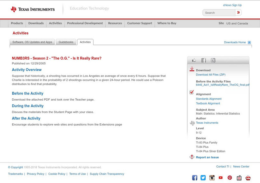This screenshot has height=183, width=260.
Task: Click the Texas Instruments author link
Action: [207, 123]
